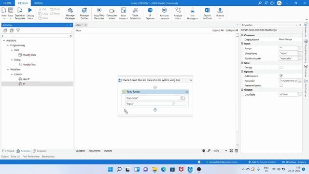
Task: Click collapse all icon in Activities panel
Action: 12,30
